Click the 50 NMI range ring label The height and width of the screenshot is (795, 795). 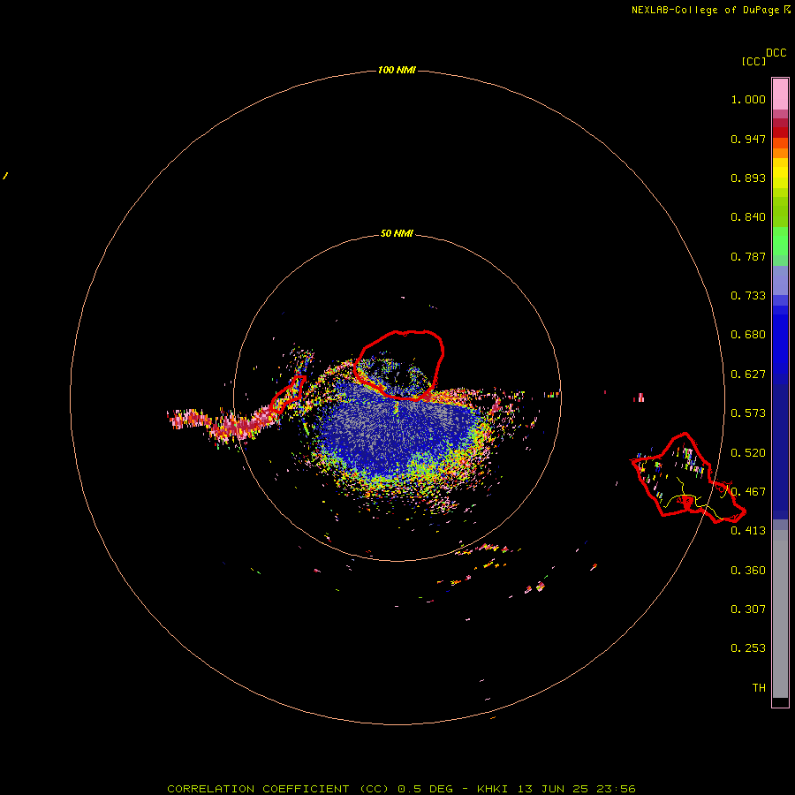point(397,233)
